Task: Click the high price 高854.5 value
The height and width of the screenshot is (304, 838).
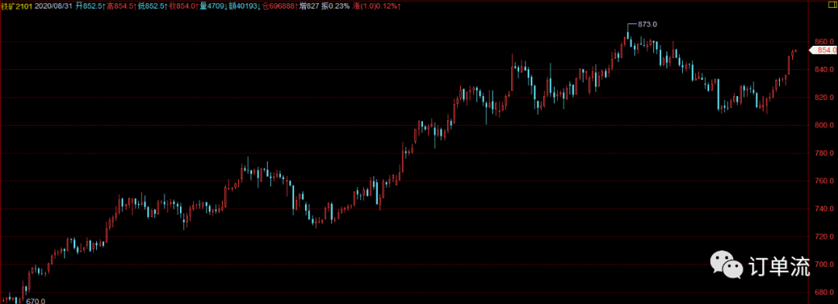Action: (x=121, y=6)
